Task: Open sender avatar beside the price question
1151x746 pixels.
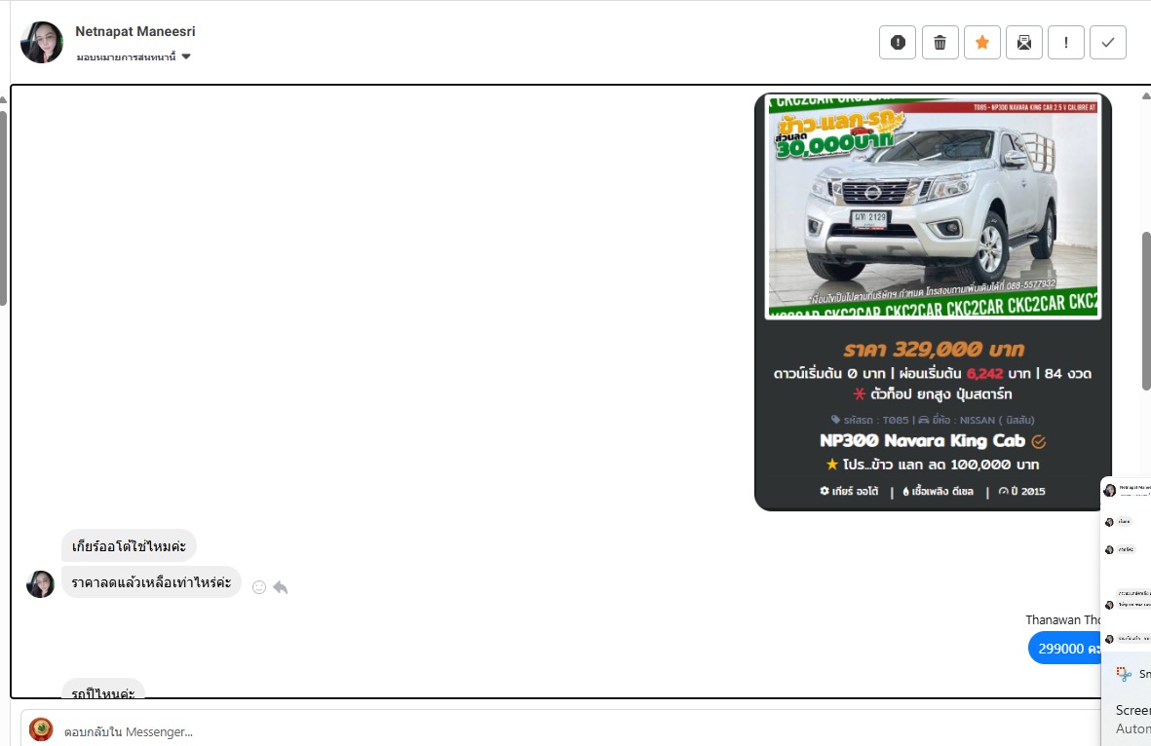Action: coord(40,584)
